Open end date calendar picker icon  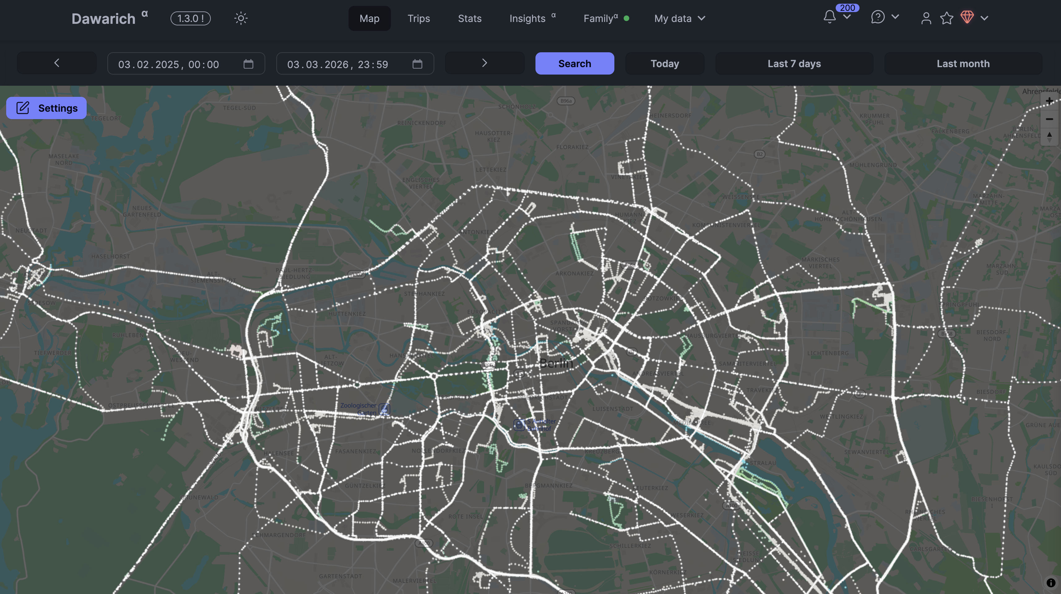point(417,64)
